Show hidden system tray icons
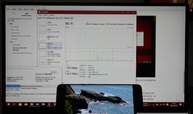 pos(150,104)
